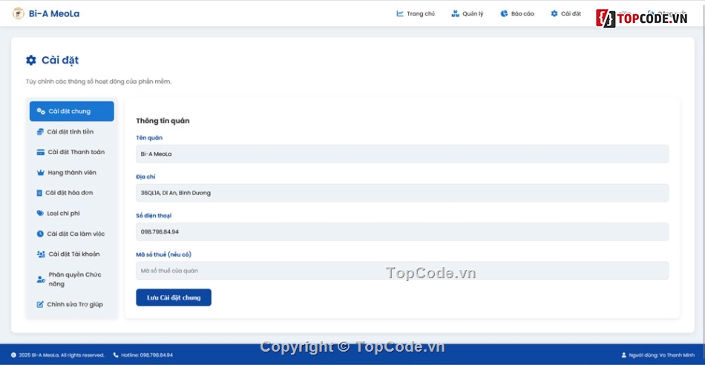This screenshot has height=365, width=705.
Task: Open the Quản lý navigation menu
Action: pyautogui.click(x=467, y=13)
